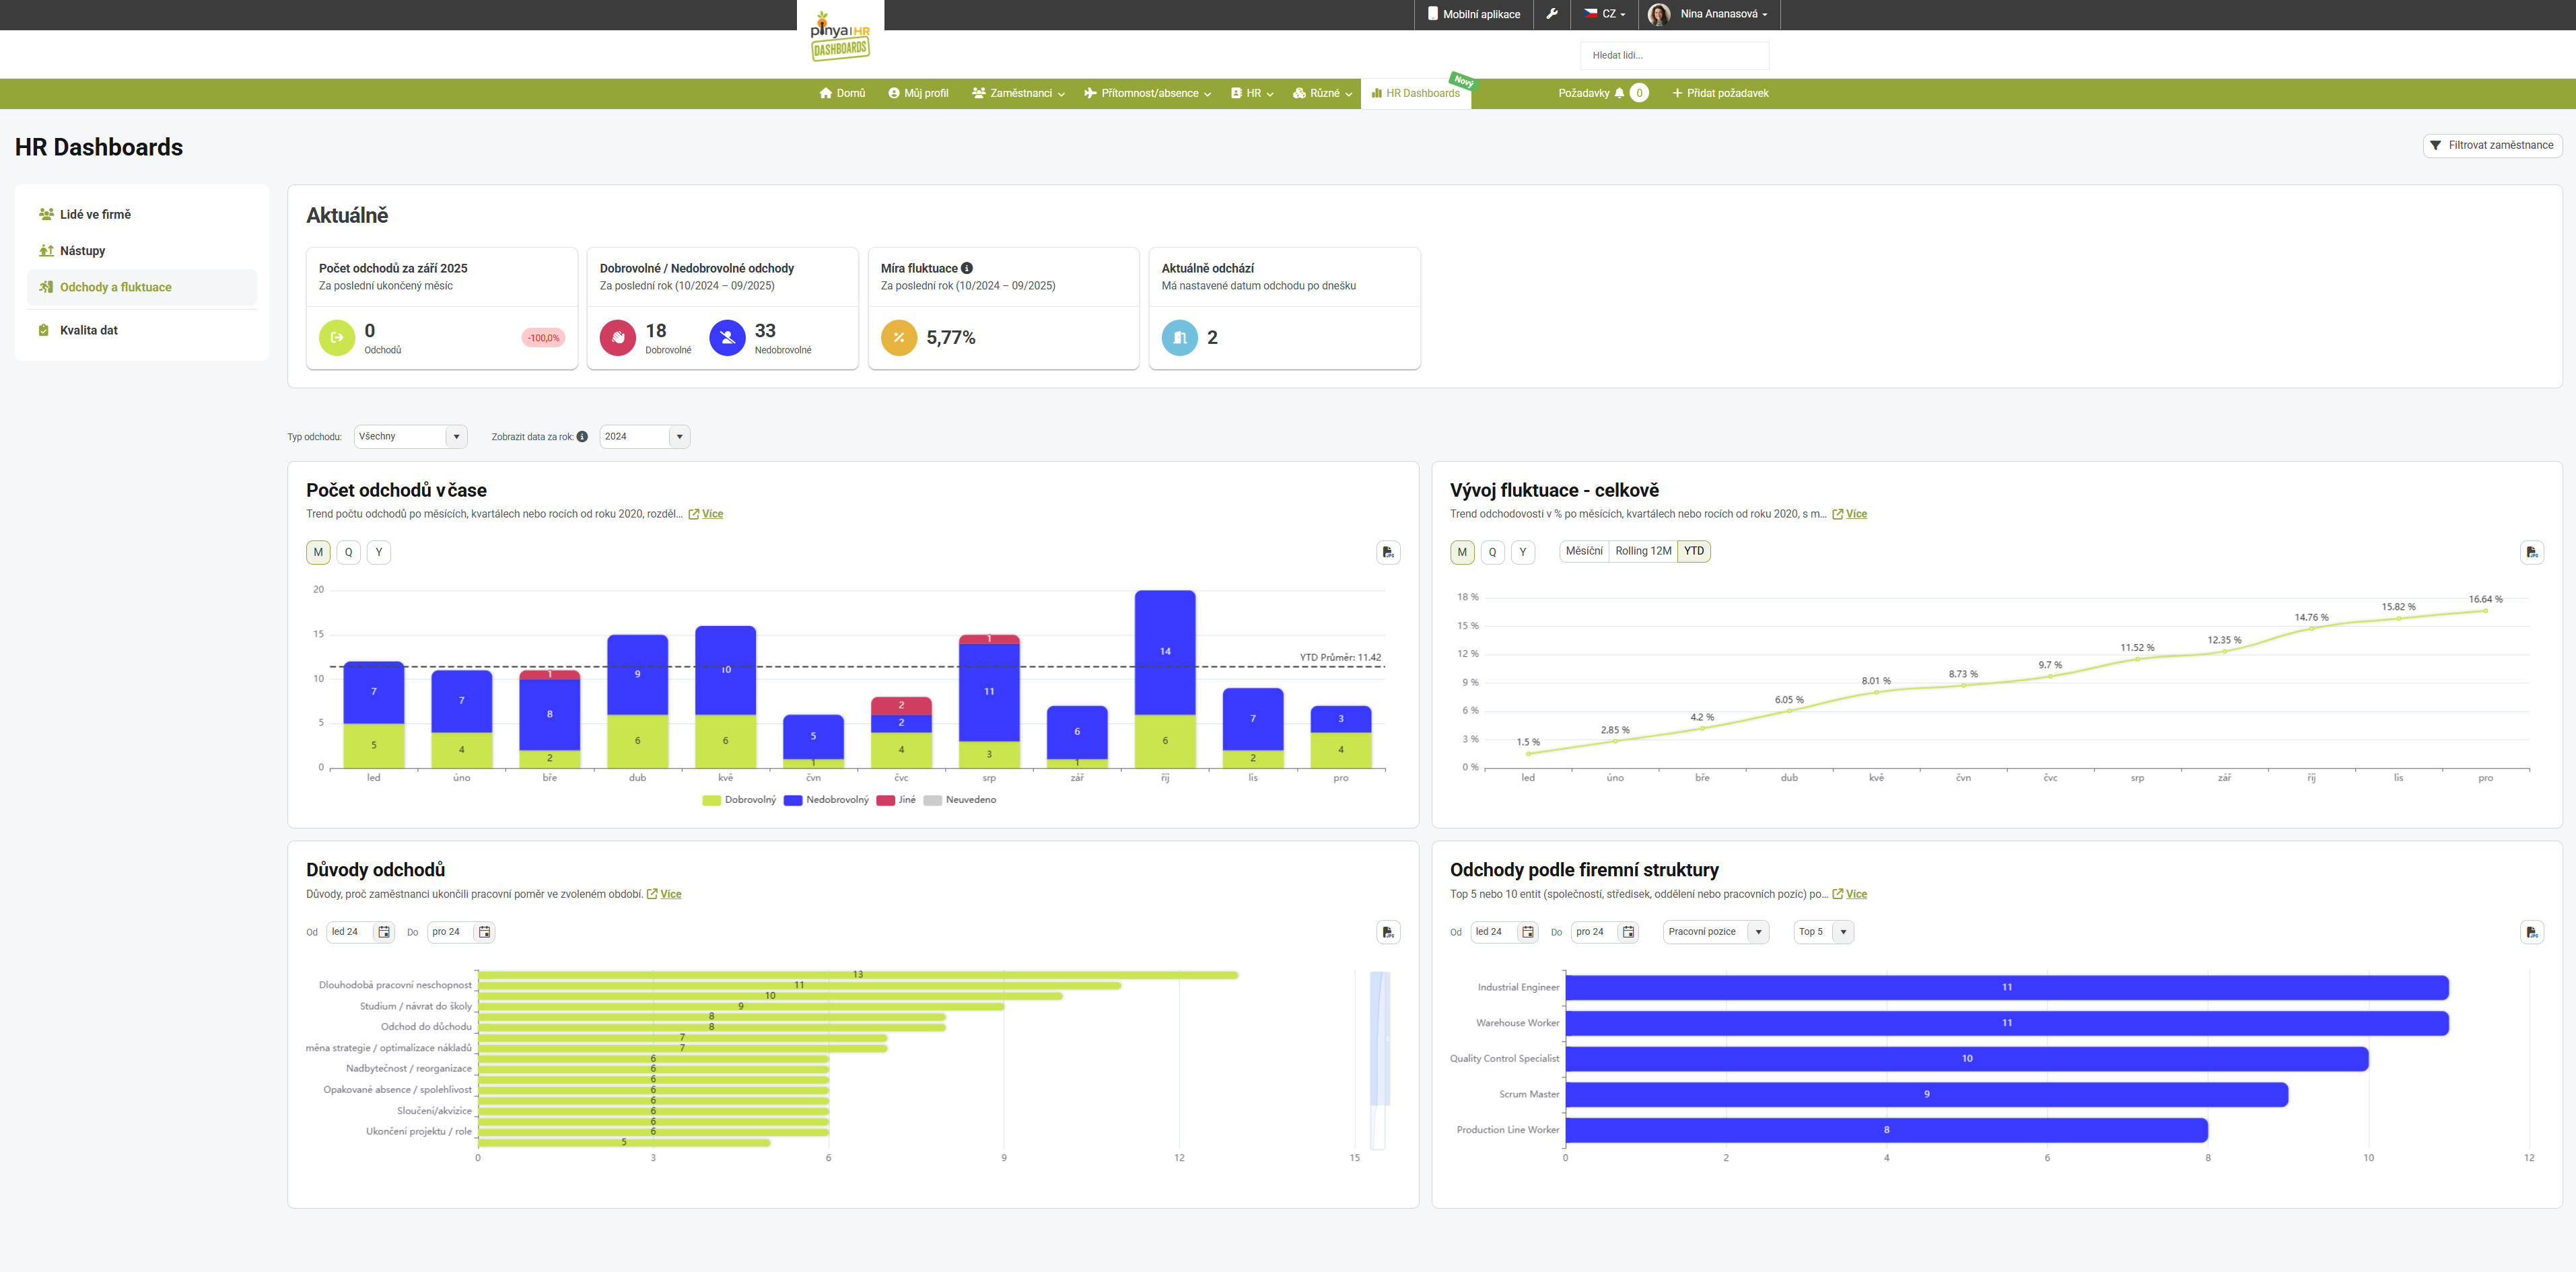Open the HR menu

[1252, 93]
